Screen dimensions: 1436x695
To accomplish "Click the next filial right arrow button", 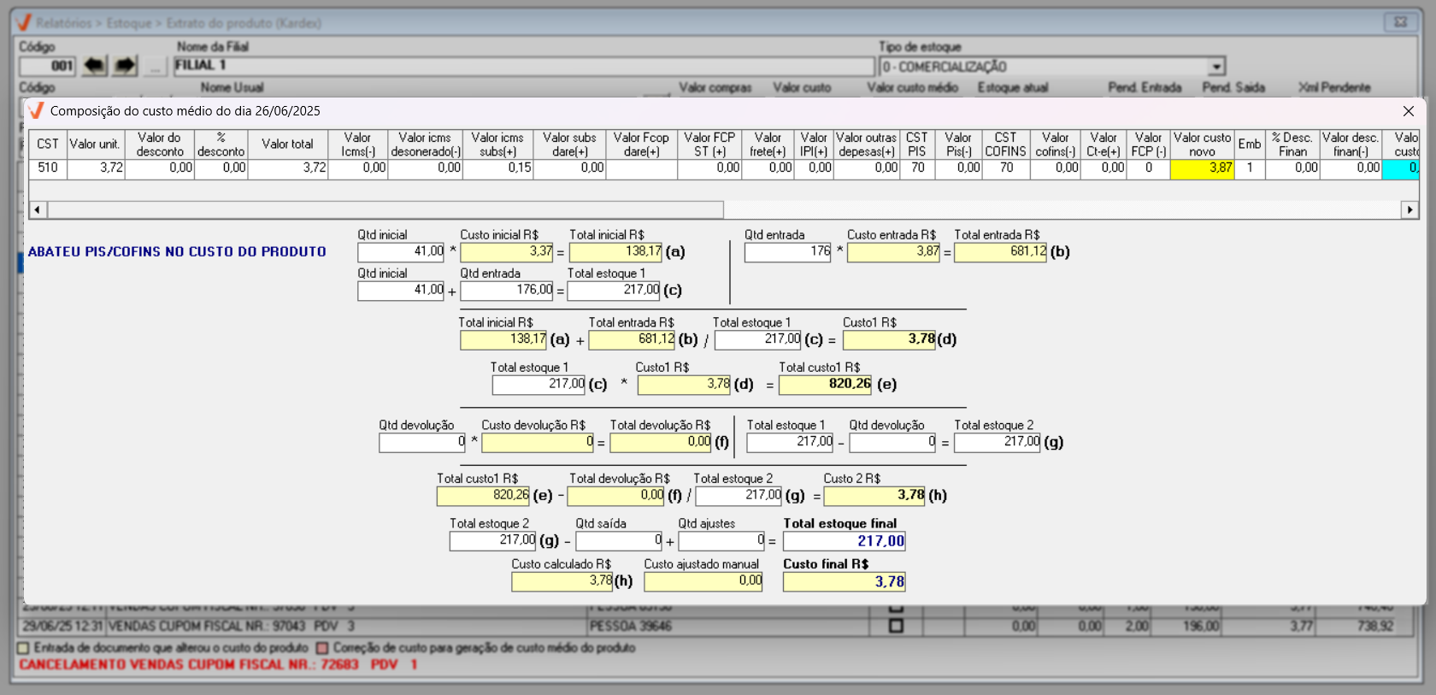I will coord(126,66).
